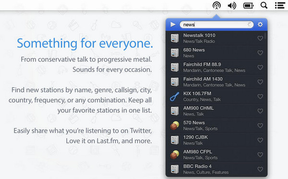The image size is (288, 179).
Task: Click guitar icon beside KIX 106.7FM
Action: 175,96
